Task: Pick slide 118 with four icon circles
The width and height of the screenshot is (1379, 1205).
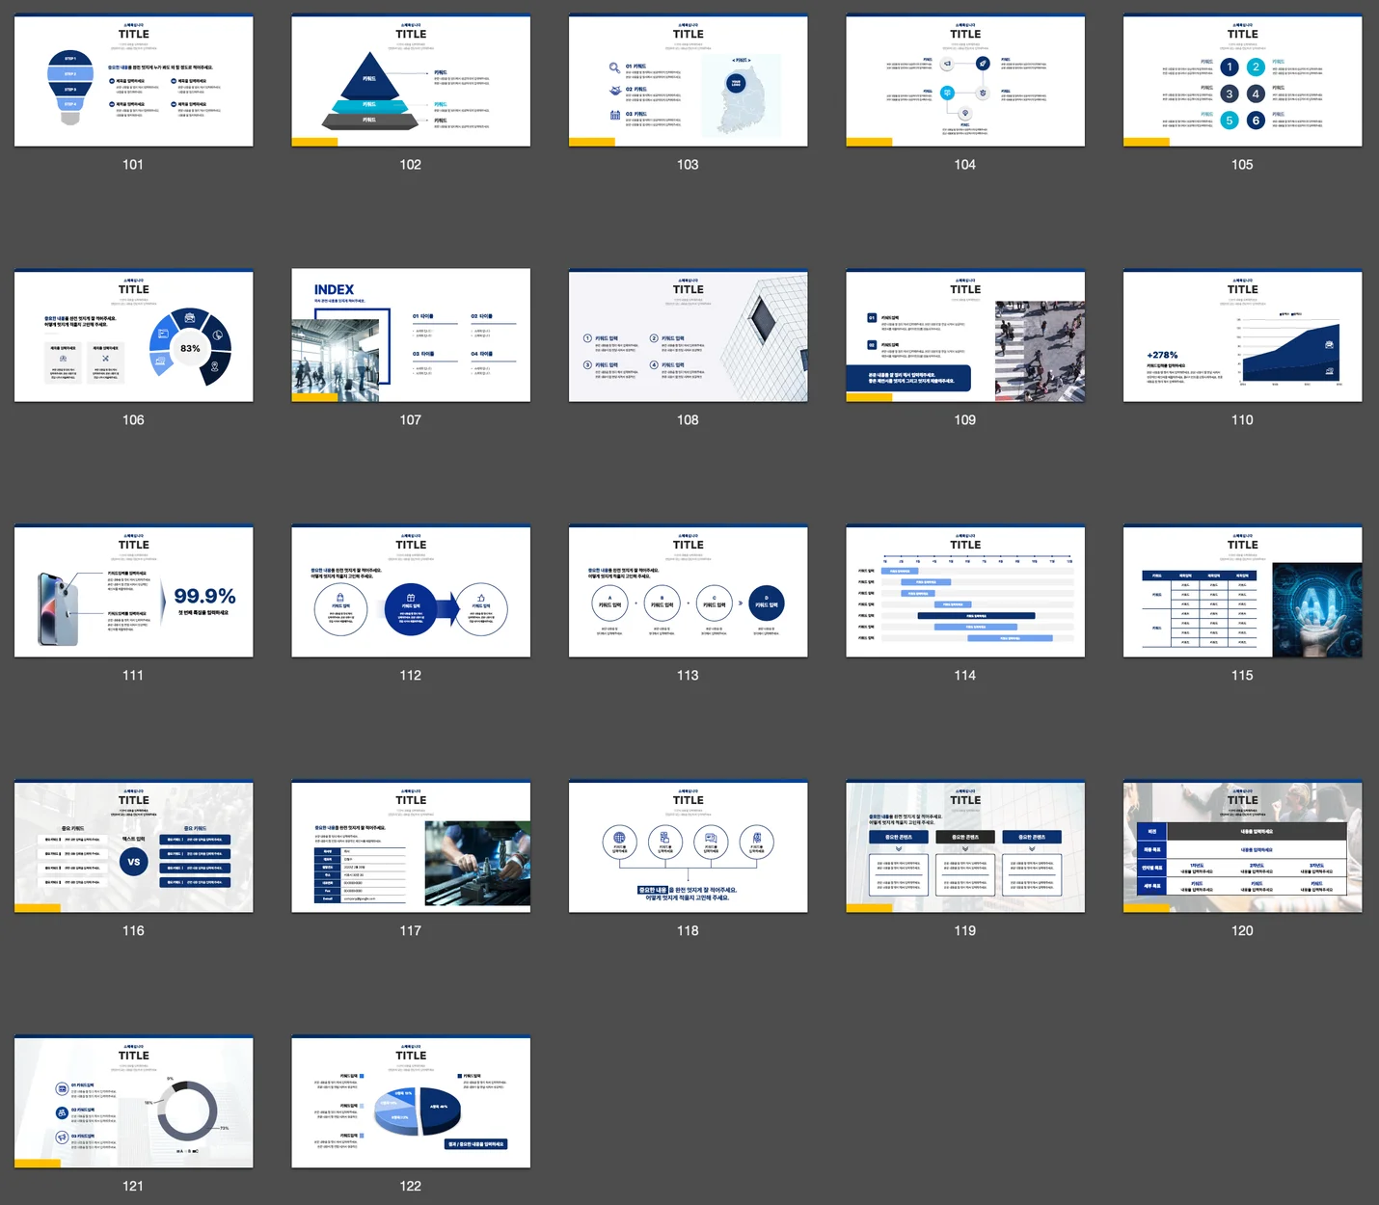Action: tap(688, 847)
